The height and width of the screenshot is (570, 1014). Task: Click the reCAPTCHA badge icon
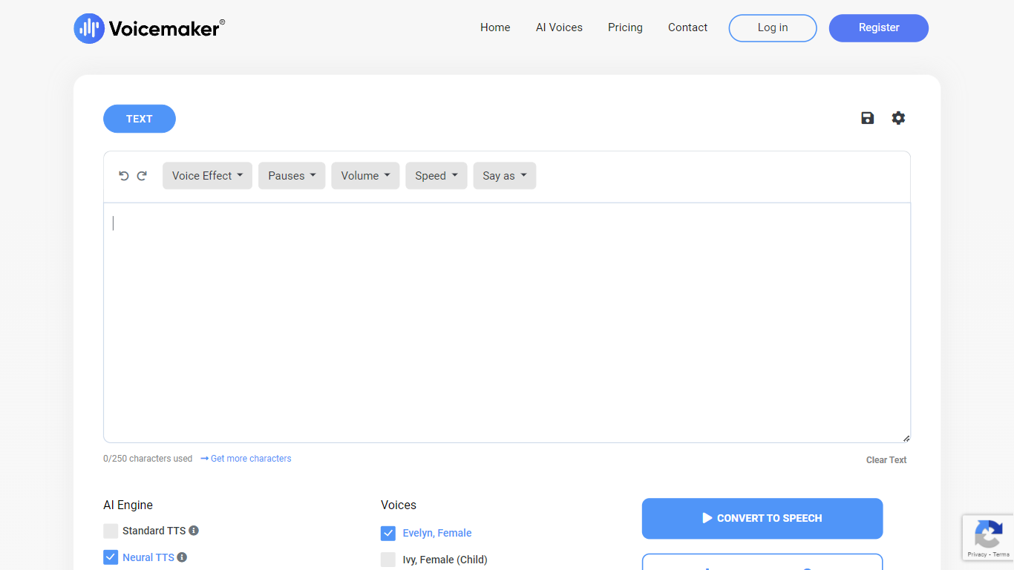point(988,534)
